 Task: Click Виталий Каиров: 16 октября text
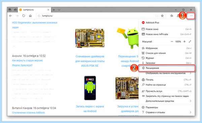[x=34, y=108]
